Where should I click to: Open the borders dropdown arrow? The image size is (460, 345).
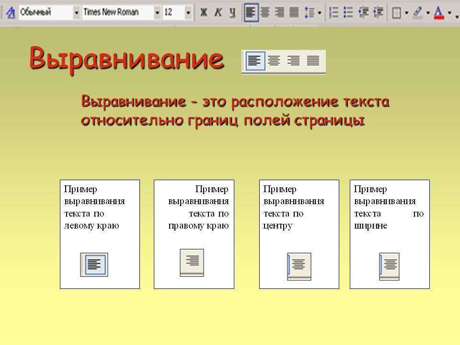pyautogui.click(x=406, y=13)
